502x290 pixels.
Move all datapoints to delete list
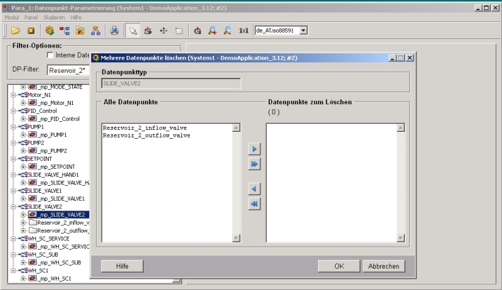tap(254, 164)
